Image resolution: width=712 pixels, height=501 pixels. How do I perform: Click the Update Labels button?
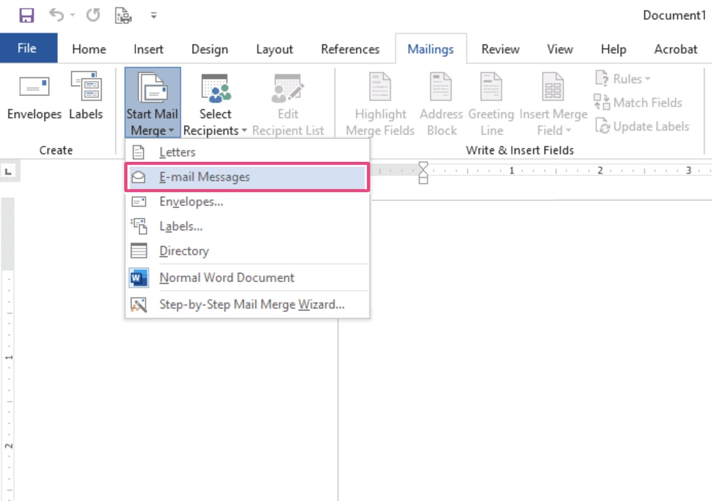click(642, 126)
